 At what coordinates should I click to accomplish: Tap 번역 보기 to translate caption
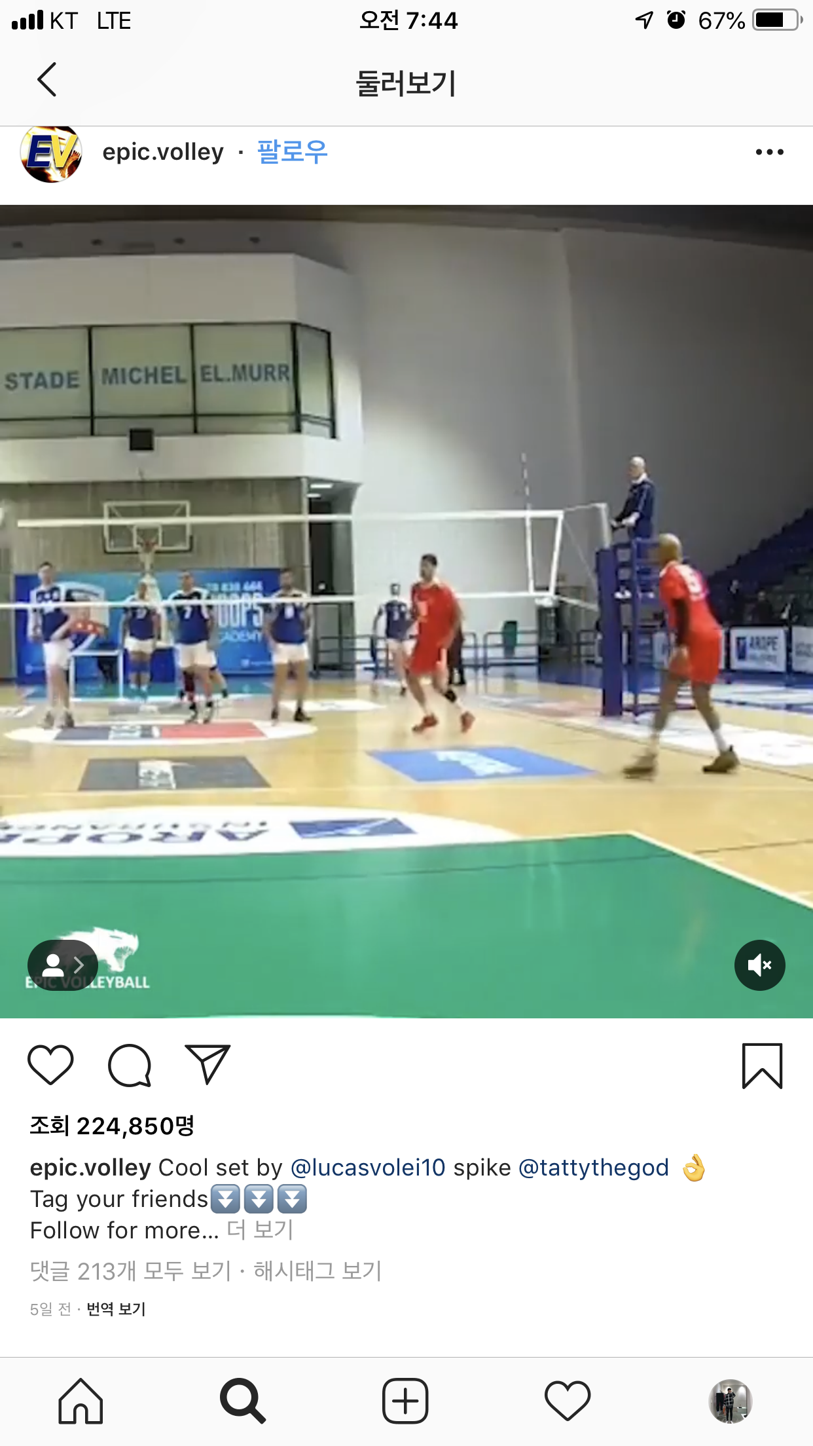pos(116,1308)
